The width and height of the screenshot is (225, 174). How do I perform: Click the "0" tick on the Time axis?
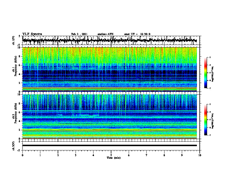22,155
